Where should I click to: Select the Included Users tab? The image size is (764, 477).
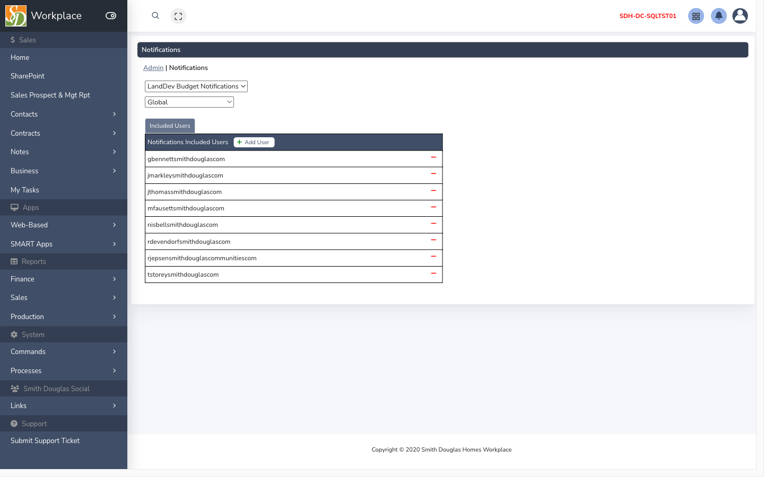coord(170,126)
